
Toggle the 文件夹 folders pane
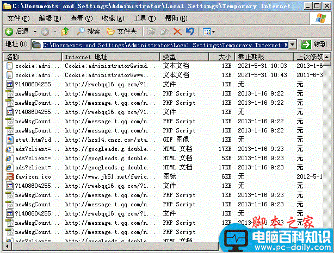pyautogui.click(x=122, y=31)
